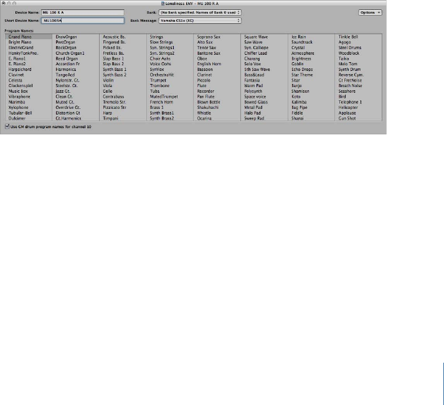
Task: Select the '5th Saw Wave' program
Action: coord(257,69)
